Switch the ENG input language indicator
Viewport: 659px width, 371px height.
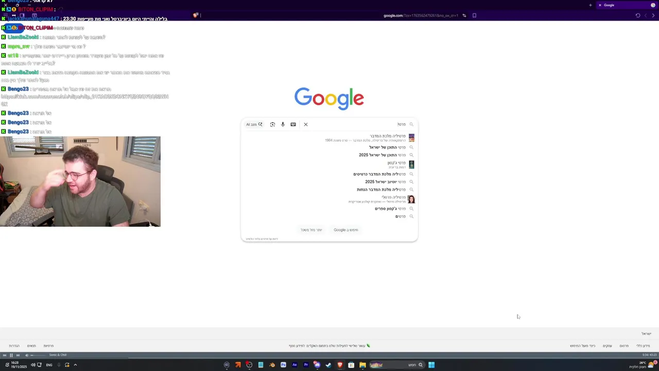coord(49,365)
